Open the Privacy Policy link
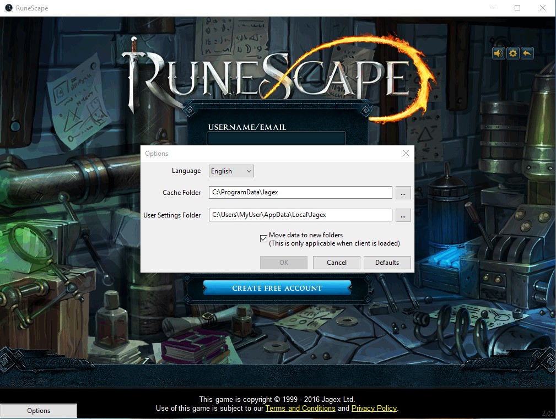The height and width of the screenshot is (419, 556). (374, 409)
